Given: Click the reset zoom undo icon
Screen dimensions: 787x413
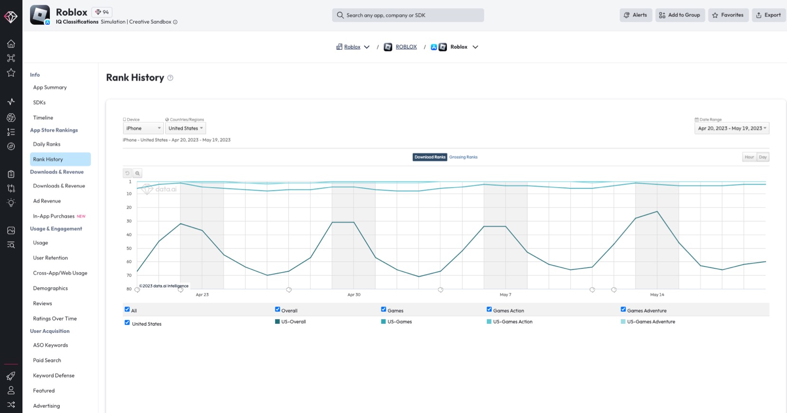Looking at the screenshot, I should tap(127, 173).
